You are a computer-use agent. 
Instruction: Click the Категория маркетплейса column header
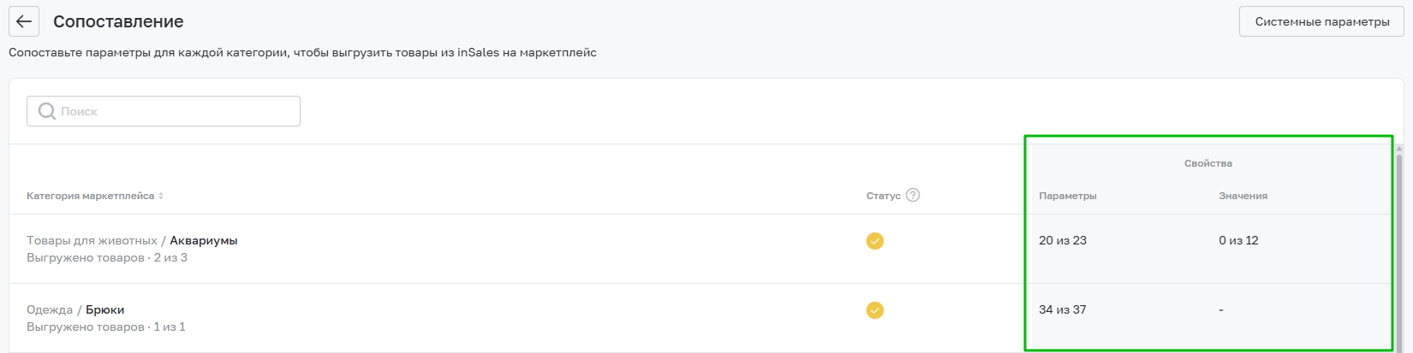point(90,196)
